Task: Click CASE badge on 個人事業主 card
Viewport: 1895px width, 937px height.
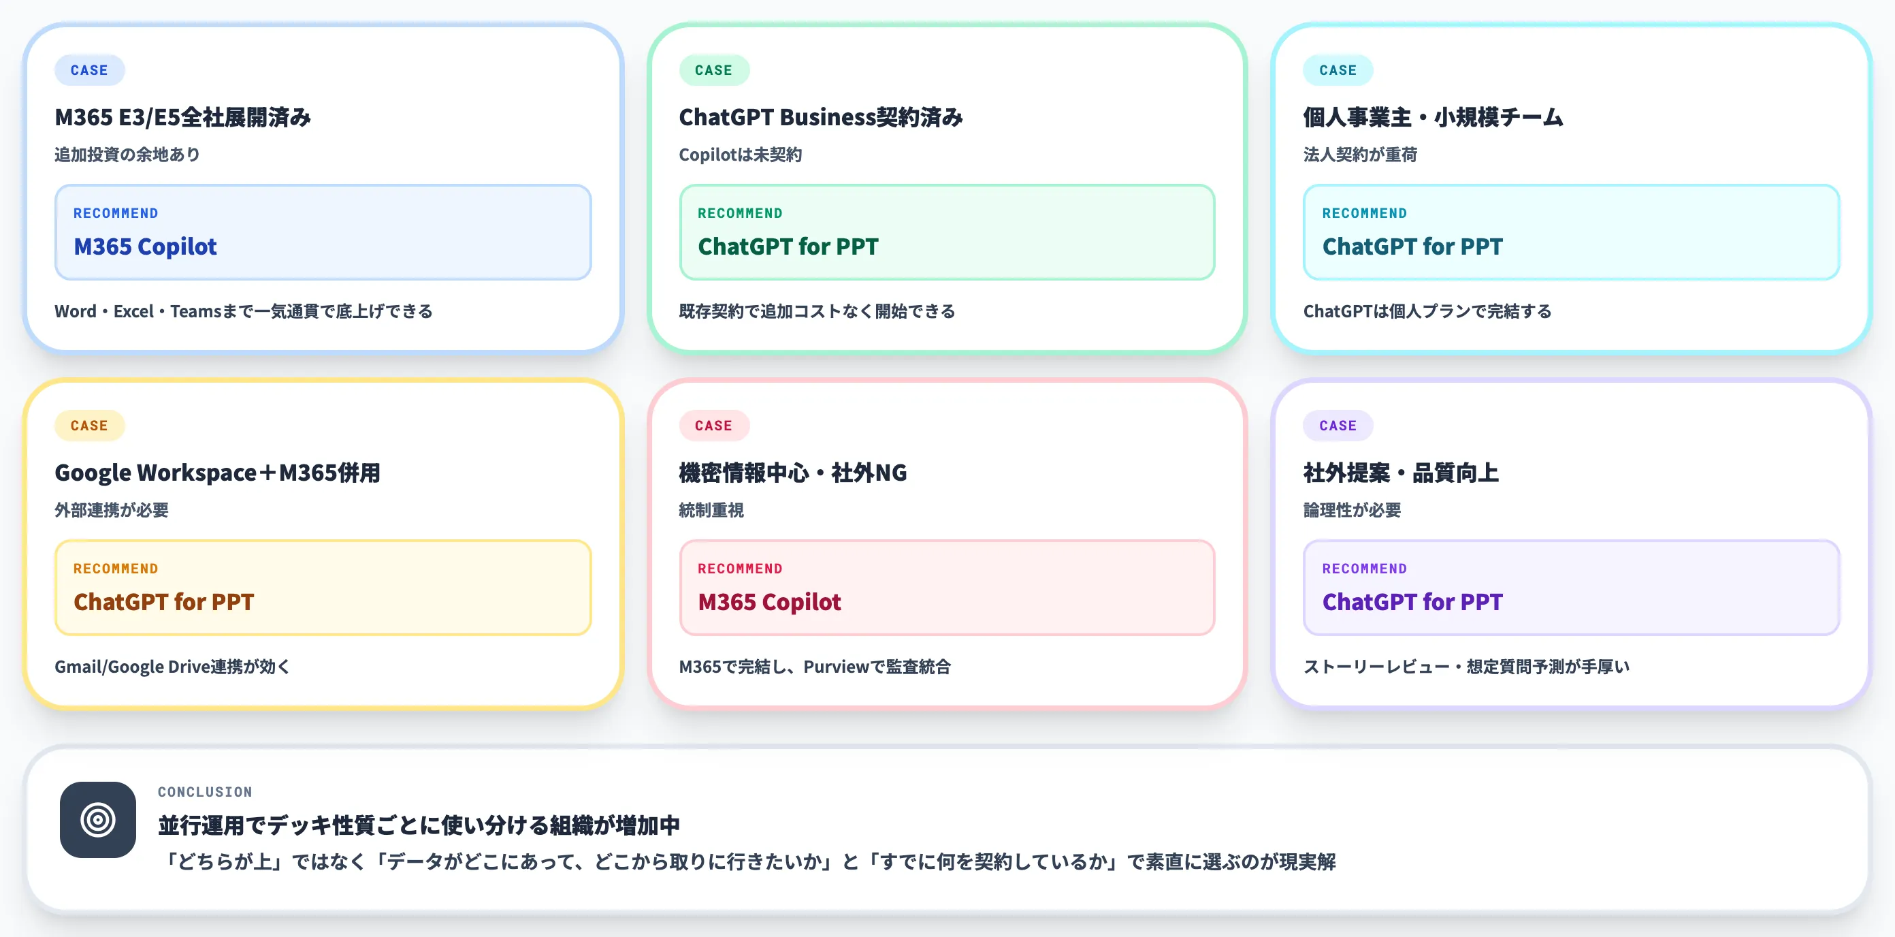Action: (1338, 70)
